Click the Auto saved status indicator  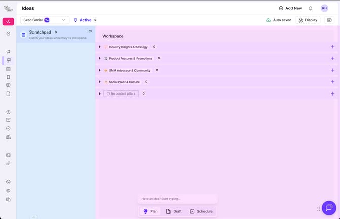[x=279, y=20]
